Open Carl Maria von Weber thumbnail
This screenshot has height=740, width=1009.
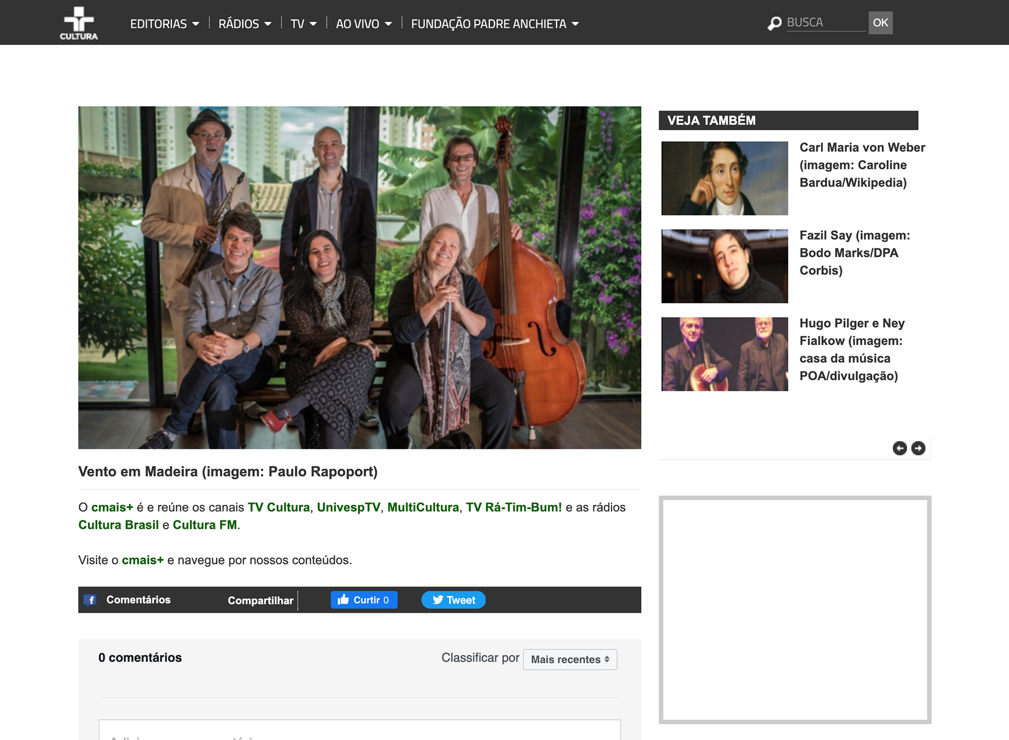pos(724,178)
